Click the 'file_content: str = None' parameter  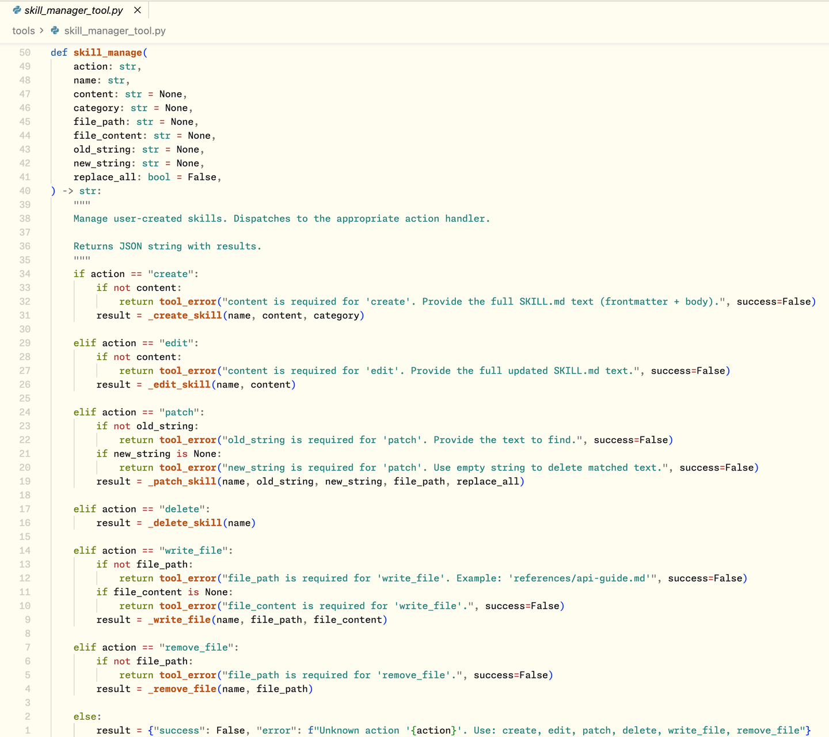click(x=144, y=135)
